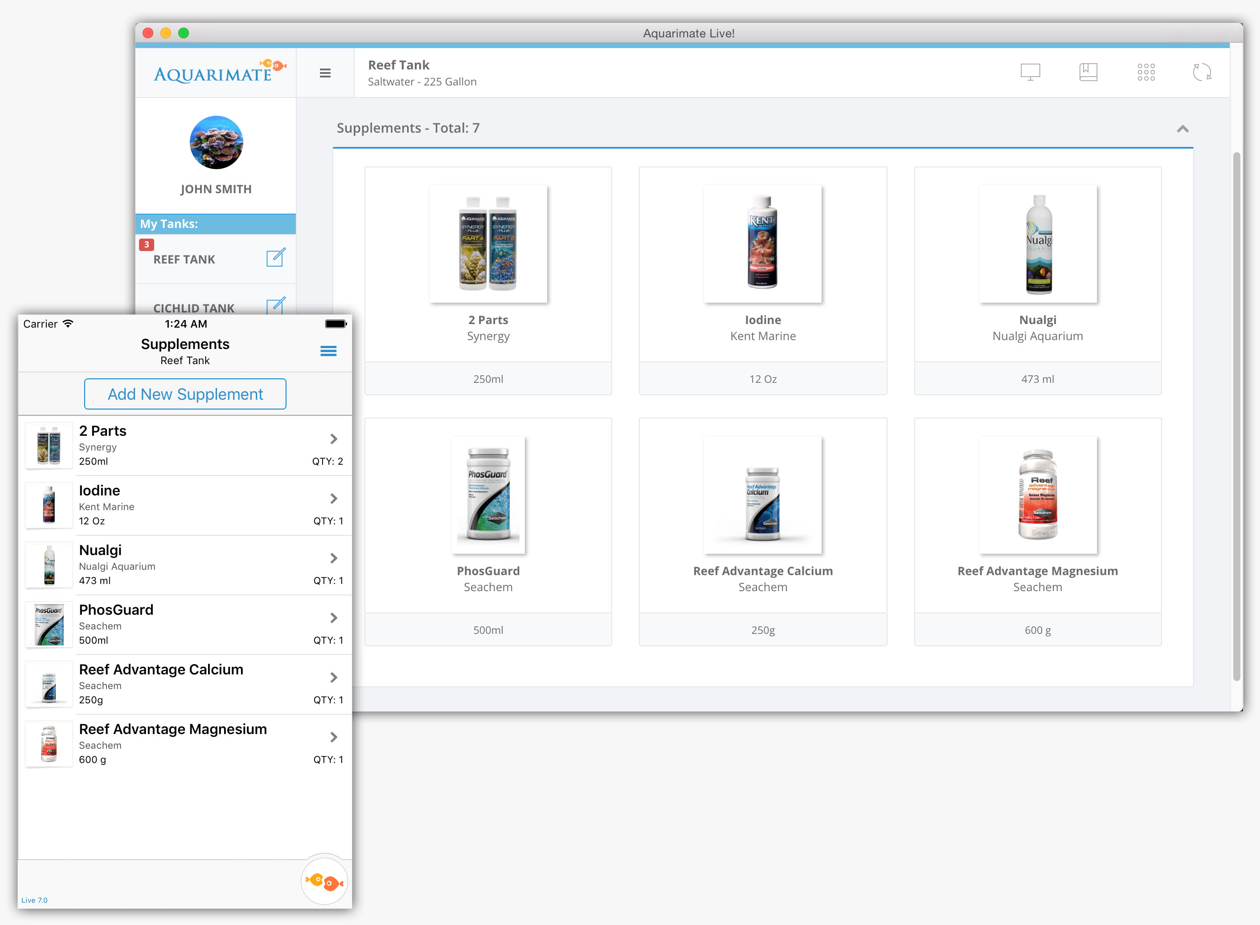Click 'QTY: 2' on 2 Parts mobile row
Image resolution: width=1260 pixels, height=925 pixels.
point(327,461)
